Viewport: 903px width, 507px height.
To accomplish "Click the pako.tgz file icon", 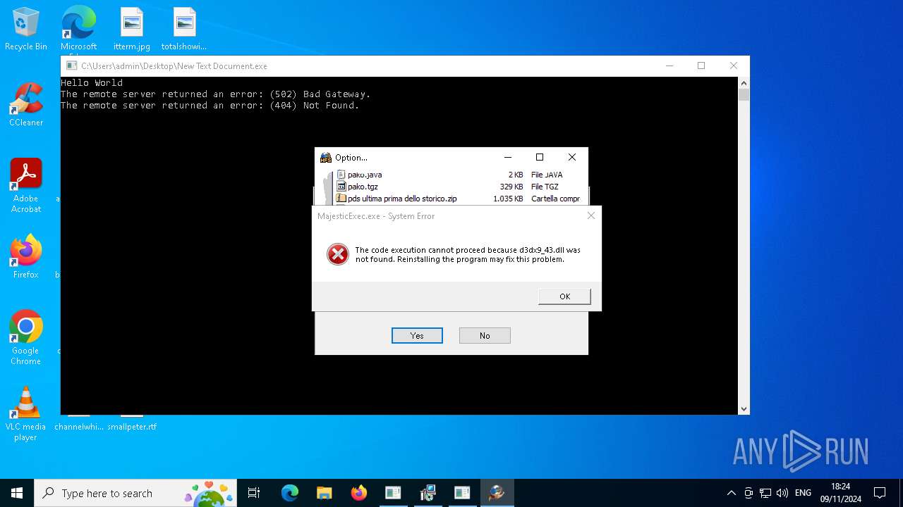I will 341,187.
